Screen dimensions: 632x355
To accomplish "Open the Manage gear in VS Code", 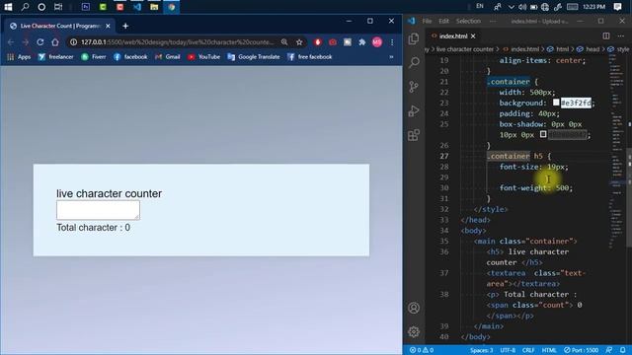I will (x=414, y=331).
